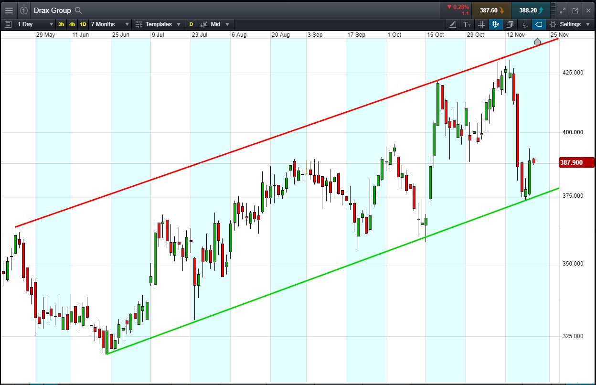Click the 25 Jun date label
The height and width of the screenshot is (385, 596).
coord(121,35)
